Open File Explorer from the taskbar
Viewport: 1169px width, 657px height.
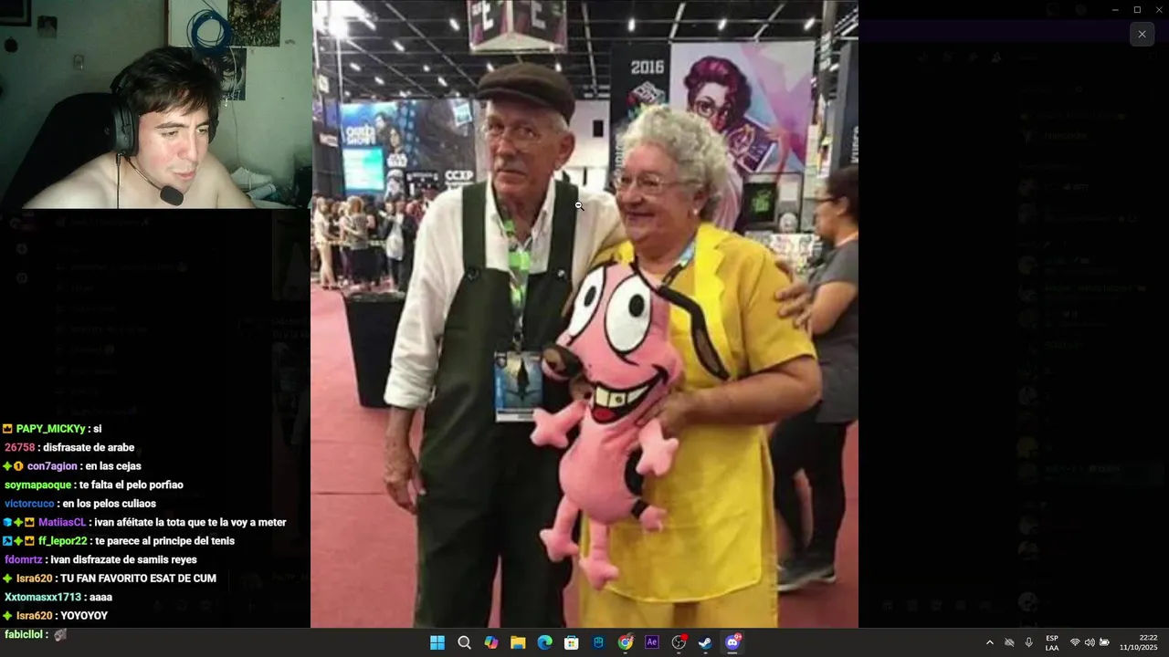click(518, 642)
